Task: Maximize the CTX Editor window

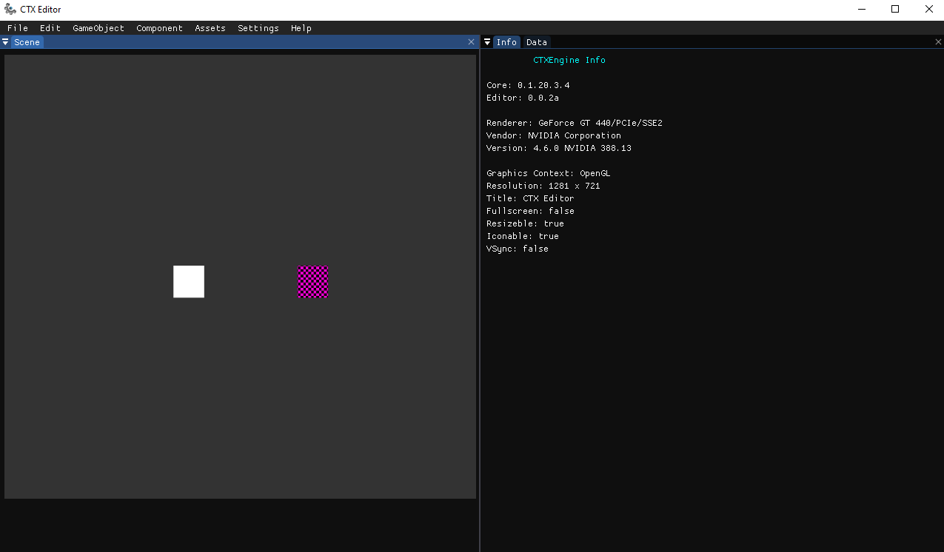Action: 895,10
